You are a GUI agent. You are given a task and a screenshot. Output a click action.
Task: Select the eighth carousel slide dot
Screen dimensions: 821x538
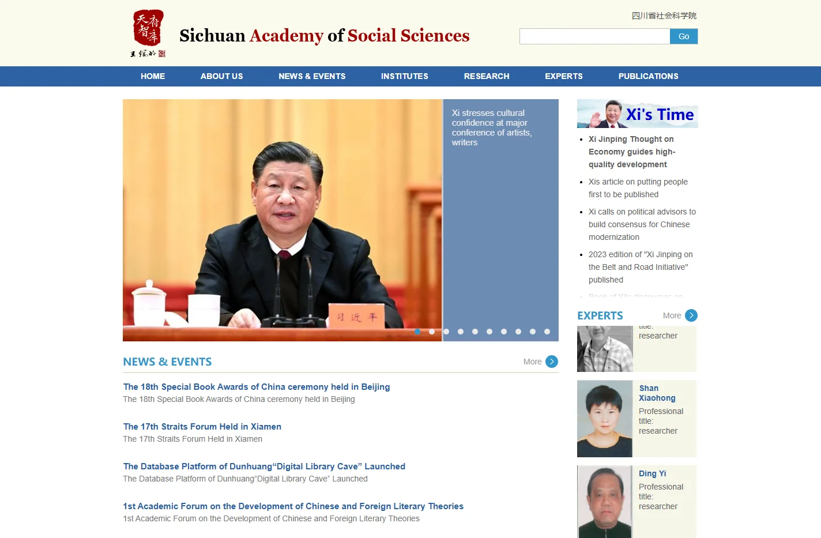pyautogui.click(x=518, y=332)
